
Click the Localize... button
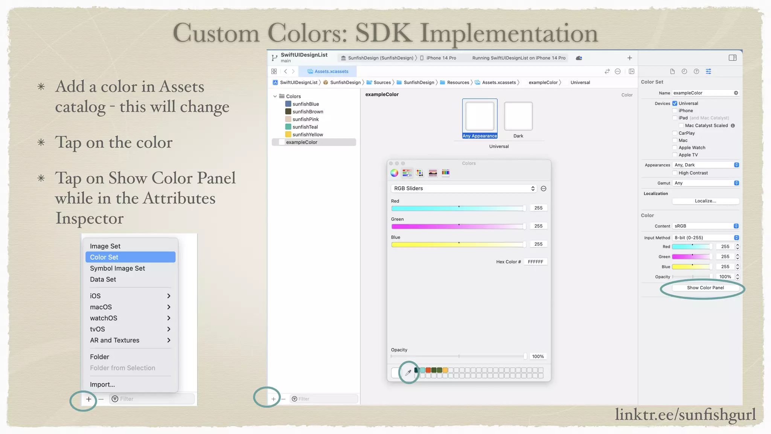pos(705,201)
